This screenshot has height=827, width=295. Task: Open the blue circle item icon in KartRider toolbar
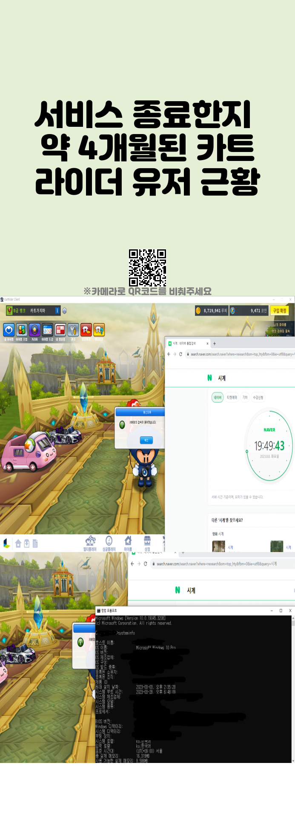(9, 330)
